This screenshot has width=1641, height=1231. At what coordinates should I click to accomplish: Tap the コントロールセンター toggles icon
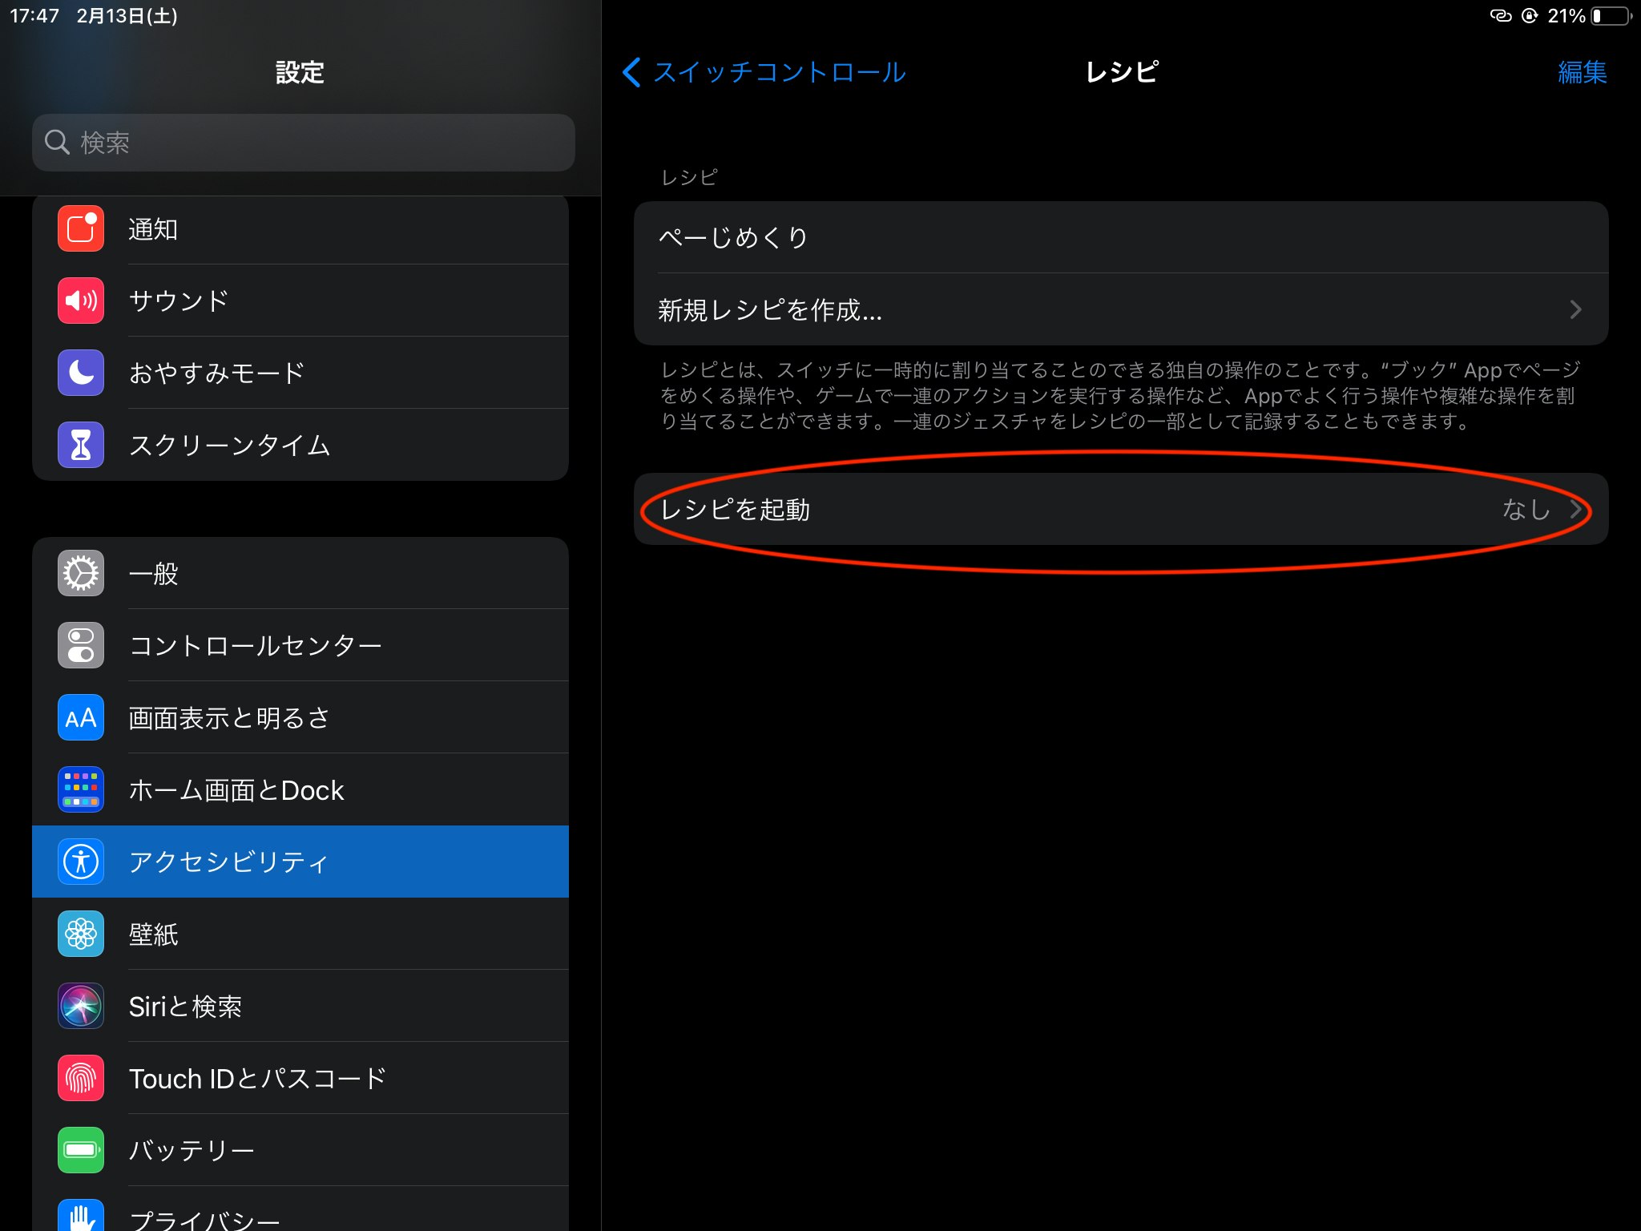tap(81, 645)
